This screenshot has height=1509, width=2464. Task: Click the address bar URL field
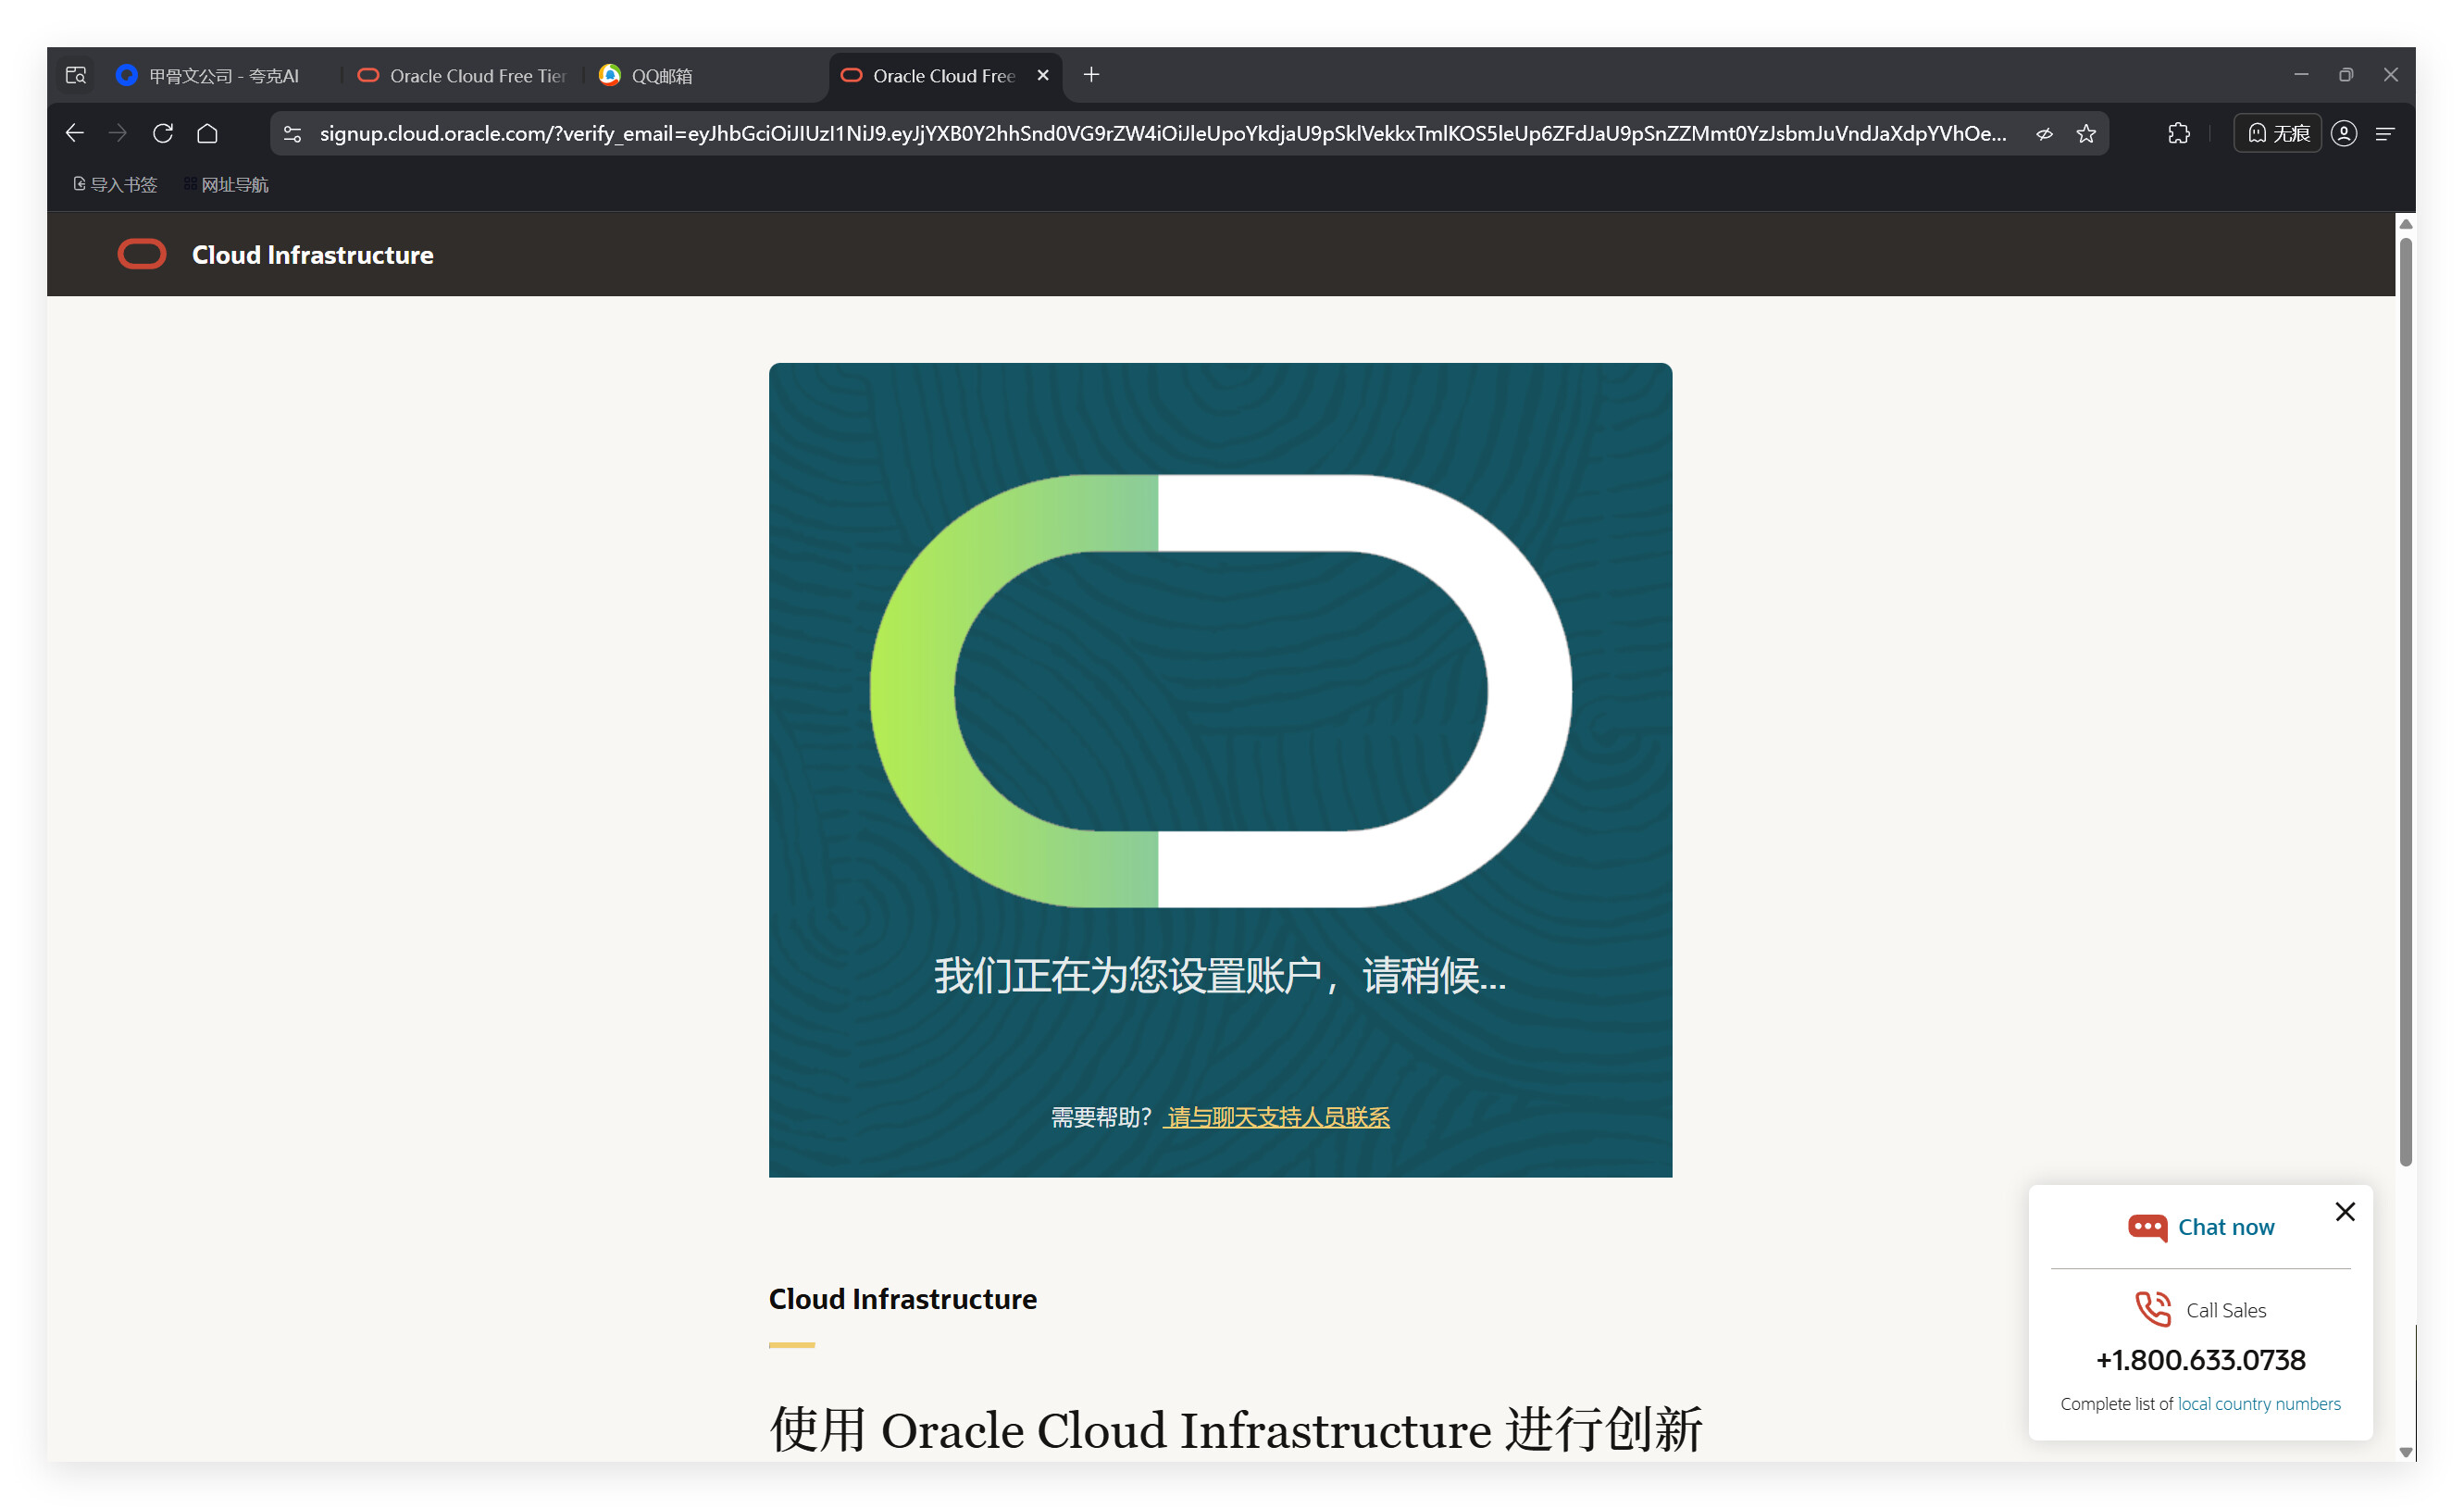coord(1163,133)
